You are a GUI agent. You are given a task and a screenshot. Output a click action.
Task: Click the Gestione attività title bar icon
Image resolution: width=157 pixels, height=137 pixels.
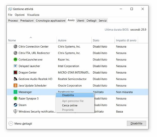(x=10, y=9)
